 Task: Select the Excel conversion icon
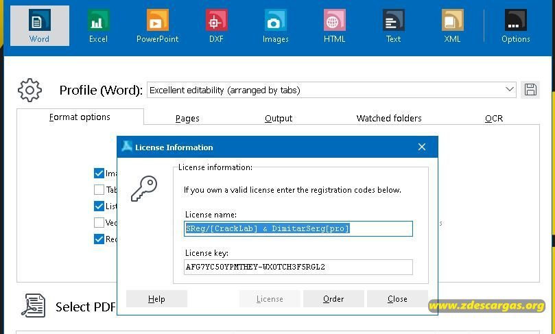[98, 25]
